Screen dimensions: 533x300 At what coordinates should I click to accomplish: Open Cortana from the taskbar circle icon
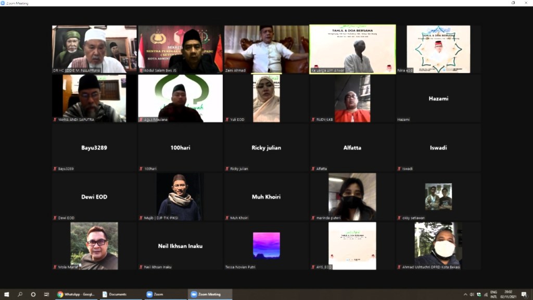[33, 294]
